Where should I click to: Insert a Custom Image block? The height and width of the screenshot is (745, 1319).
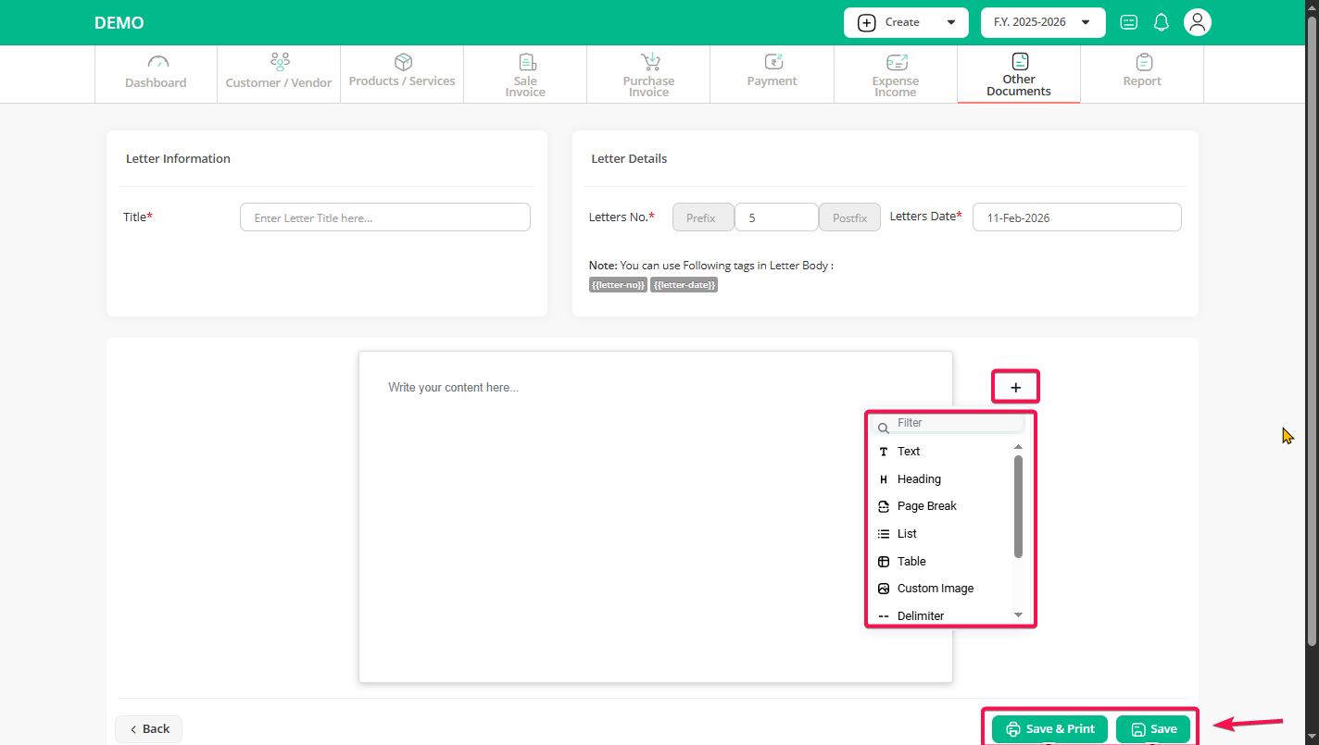(x=935, y=589)
